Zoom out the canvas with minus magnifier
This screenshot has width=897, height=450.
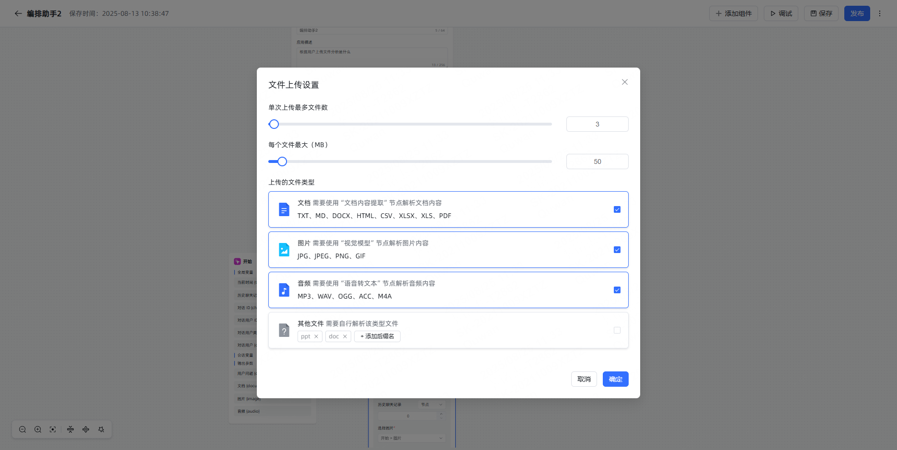point(23,429)
